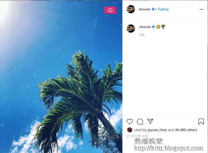Click the jaycee_chan liker avatar
Viewport: 208px width, 153px height.
coord(130,130)
